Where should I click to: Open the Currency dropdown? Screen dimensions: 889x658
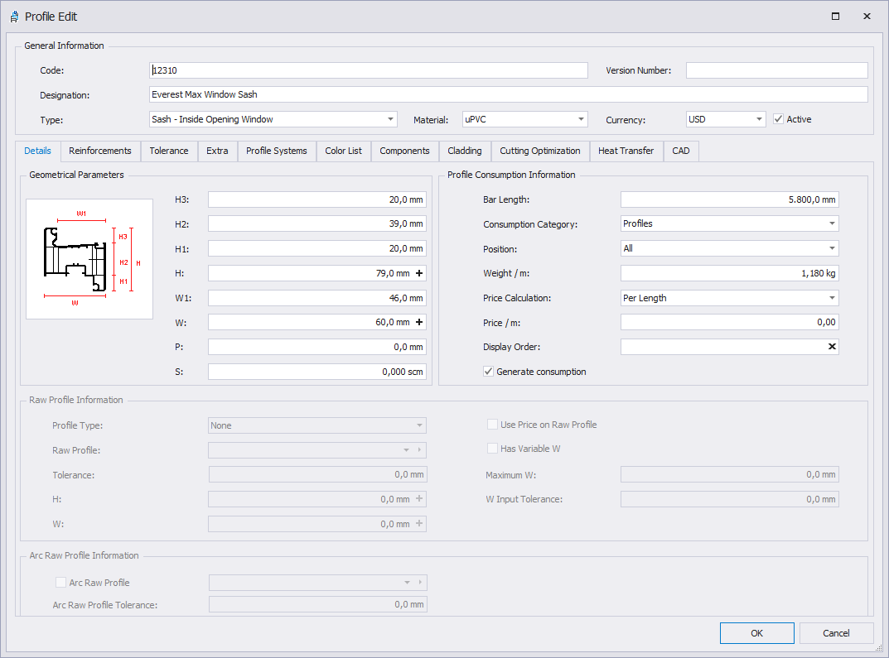coord(759,119)
